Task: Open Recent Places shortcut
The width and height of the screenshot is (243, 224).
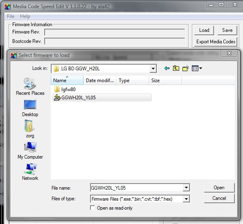Action: pos(30,87)
